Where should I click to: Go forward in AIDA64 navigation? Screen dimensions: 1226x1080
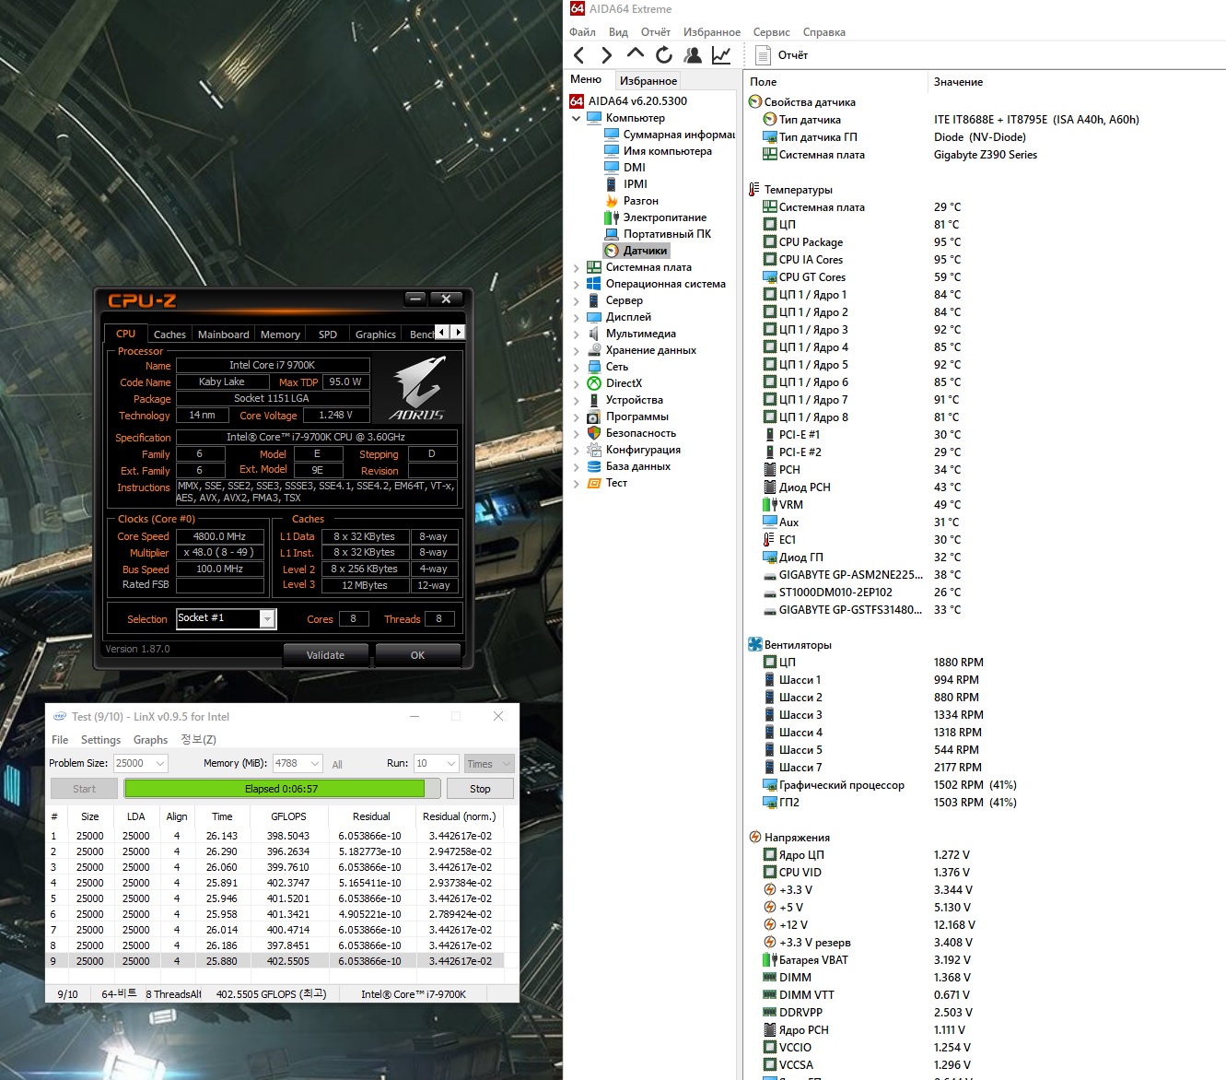tap(606, 55)
